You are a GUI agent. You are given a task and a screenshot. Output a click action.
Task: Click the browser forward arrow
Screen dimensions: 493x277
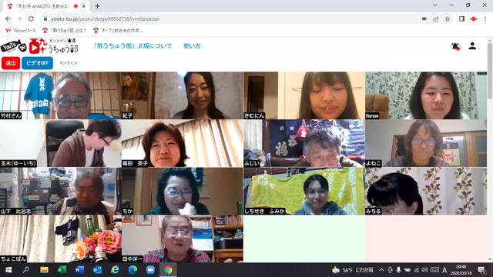click(19, 18)
